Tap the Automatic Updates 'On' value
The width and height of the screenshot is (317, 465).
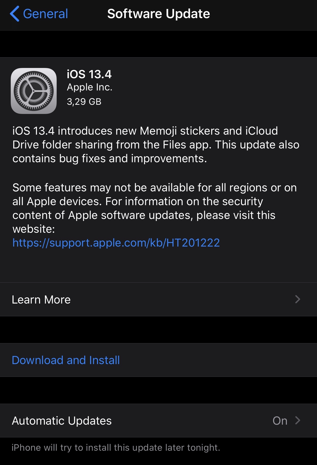click(x=280, y=421)
